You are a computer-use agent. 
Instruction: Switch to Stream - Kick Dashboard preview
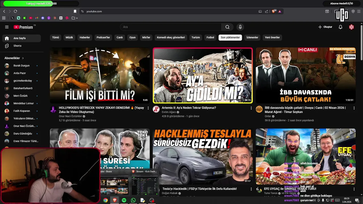point(145,182)
